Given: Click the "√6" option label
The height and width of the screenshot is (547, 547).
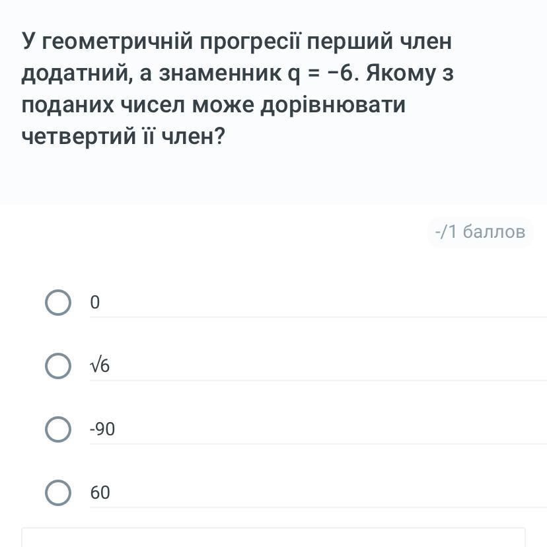Looking at the screenshot, I should tap(100, 366).
